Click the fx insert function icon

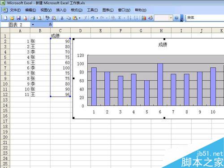50,25
